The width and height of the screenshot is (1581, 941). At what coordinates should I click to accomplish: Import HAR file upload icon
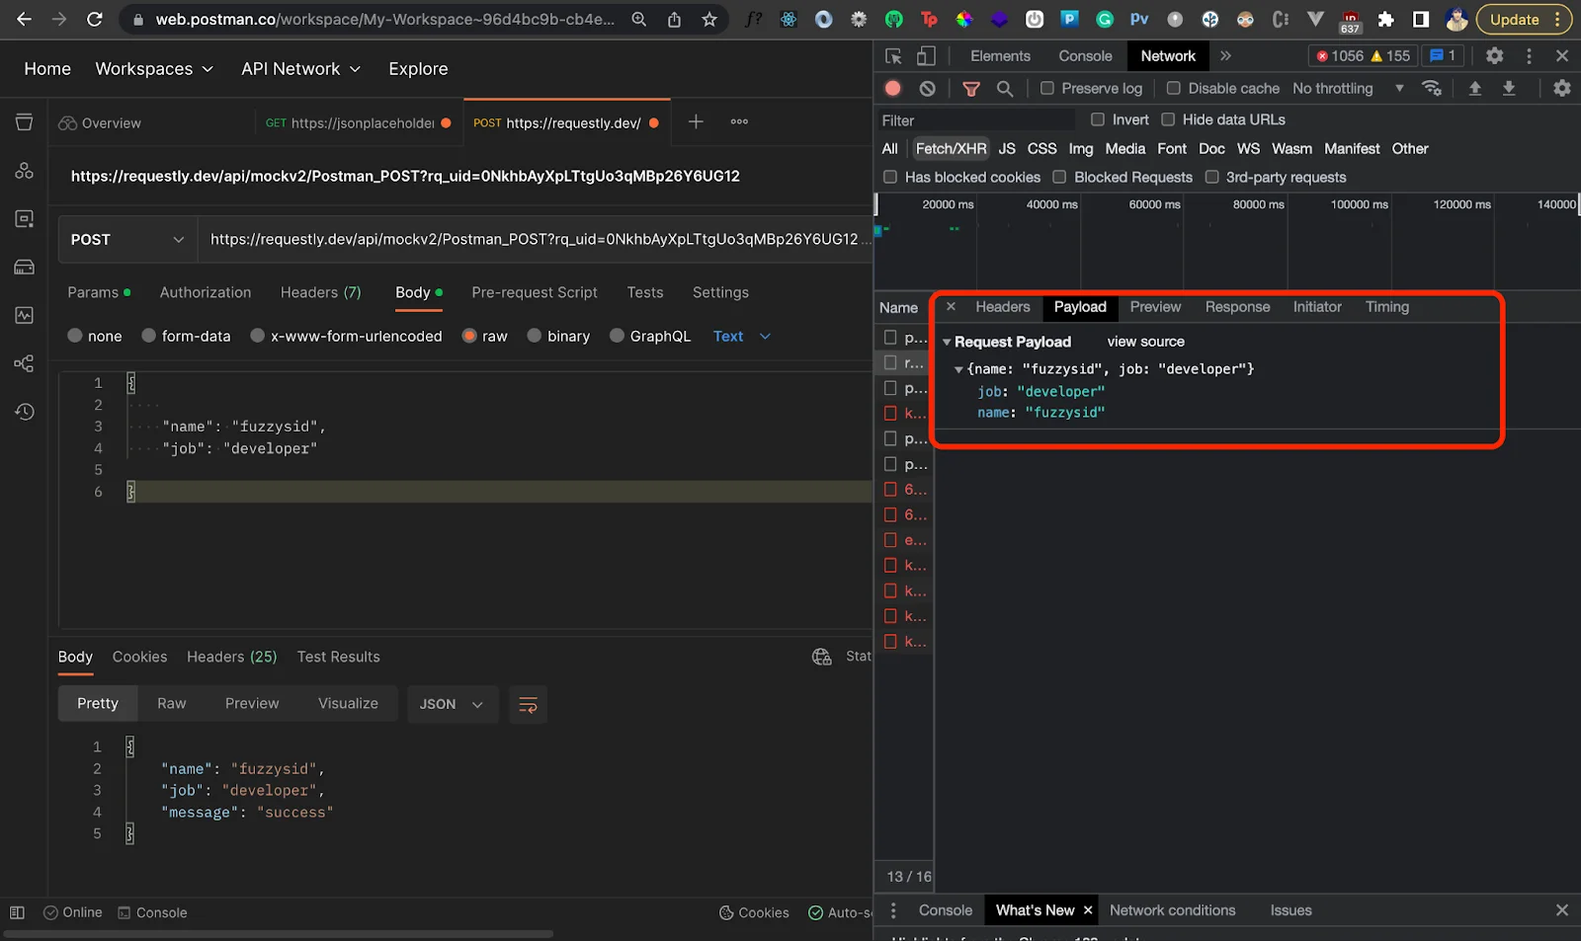1474,88
